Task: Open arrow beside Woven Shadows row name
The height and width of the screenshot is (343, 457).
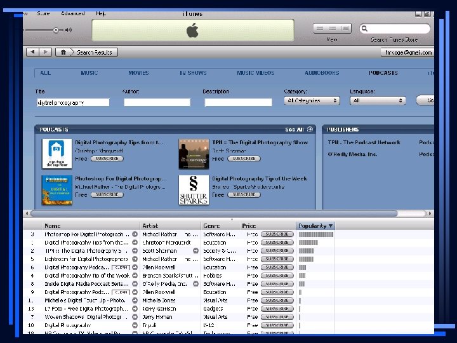Action: 135,317
